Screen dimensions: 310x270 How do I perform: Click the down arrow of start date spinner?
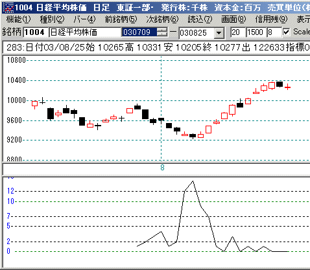(162, 34)
